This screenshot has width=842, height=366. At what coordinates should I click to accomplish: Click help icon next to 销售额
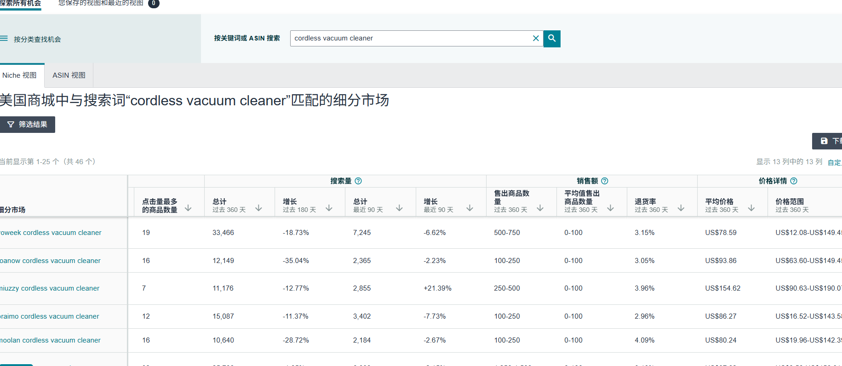tap(604, 181)
